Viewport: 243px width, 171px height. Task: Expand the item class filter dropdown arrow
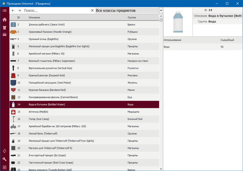161,11
